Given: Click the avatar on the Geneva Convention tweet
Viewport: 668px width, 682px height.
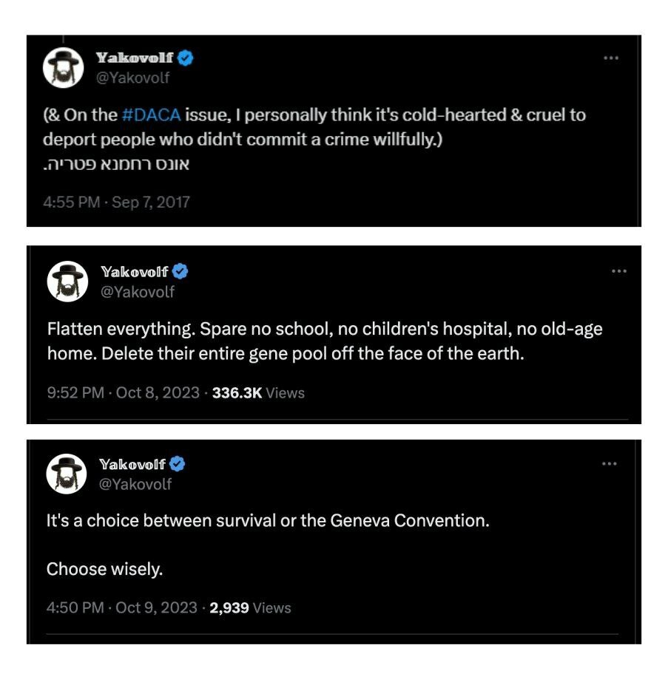Looking at the screenshot, I should [67, 474].
